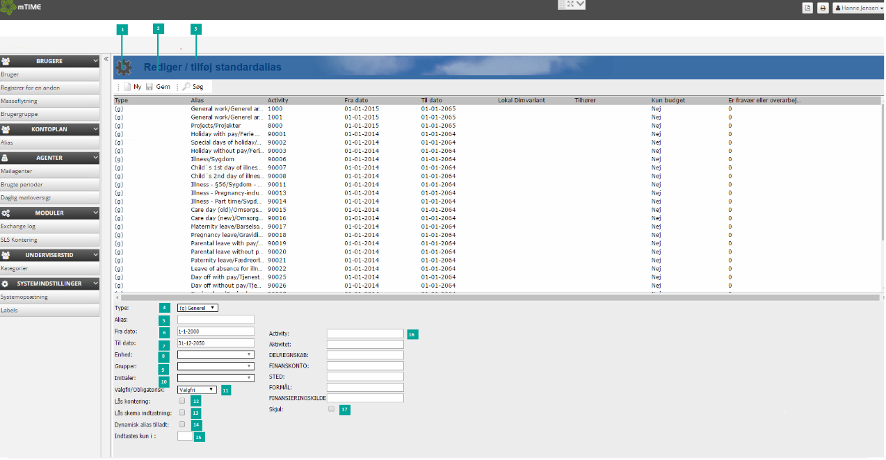Open the Hanne Jensen user menu

(x=857, y=8)
